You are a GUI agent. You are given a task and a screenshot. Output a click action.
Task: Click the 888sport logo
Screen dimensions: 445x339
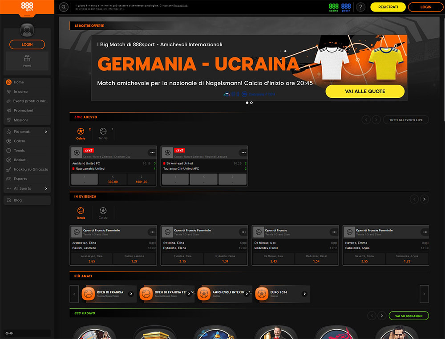tap(27, 7)
